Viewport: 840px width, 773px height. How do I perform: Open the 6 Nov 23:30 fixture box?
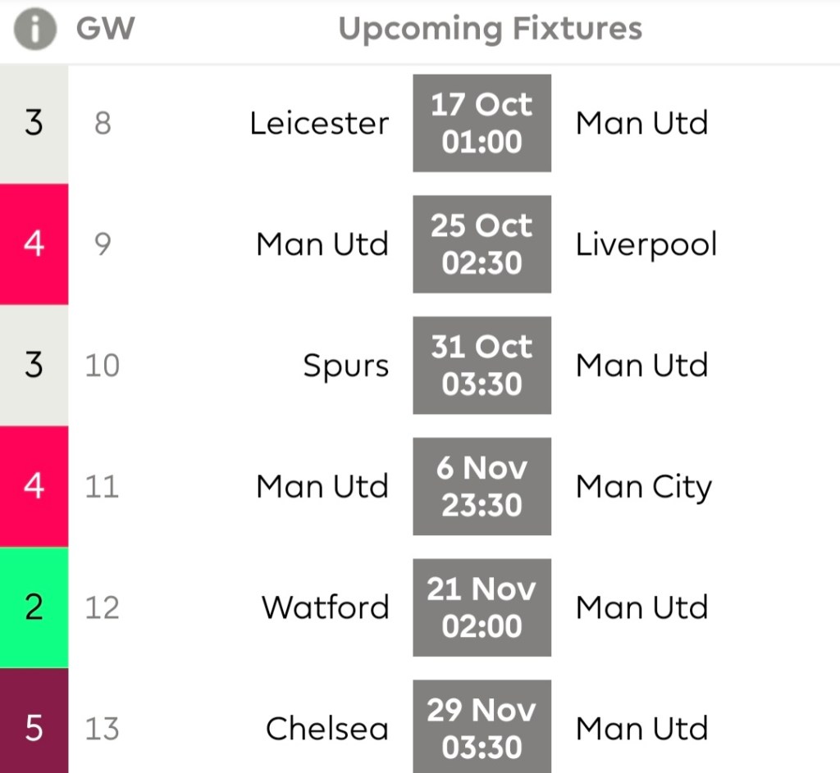(x=482, y=486)
